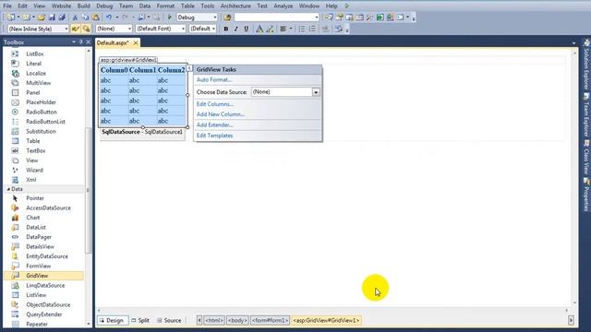Toggle the second highlighted style button
Screen dimensions: 591x332
(86, 29)
